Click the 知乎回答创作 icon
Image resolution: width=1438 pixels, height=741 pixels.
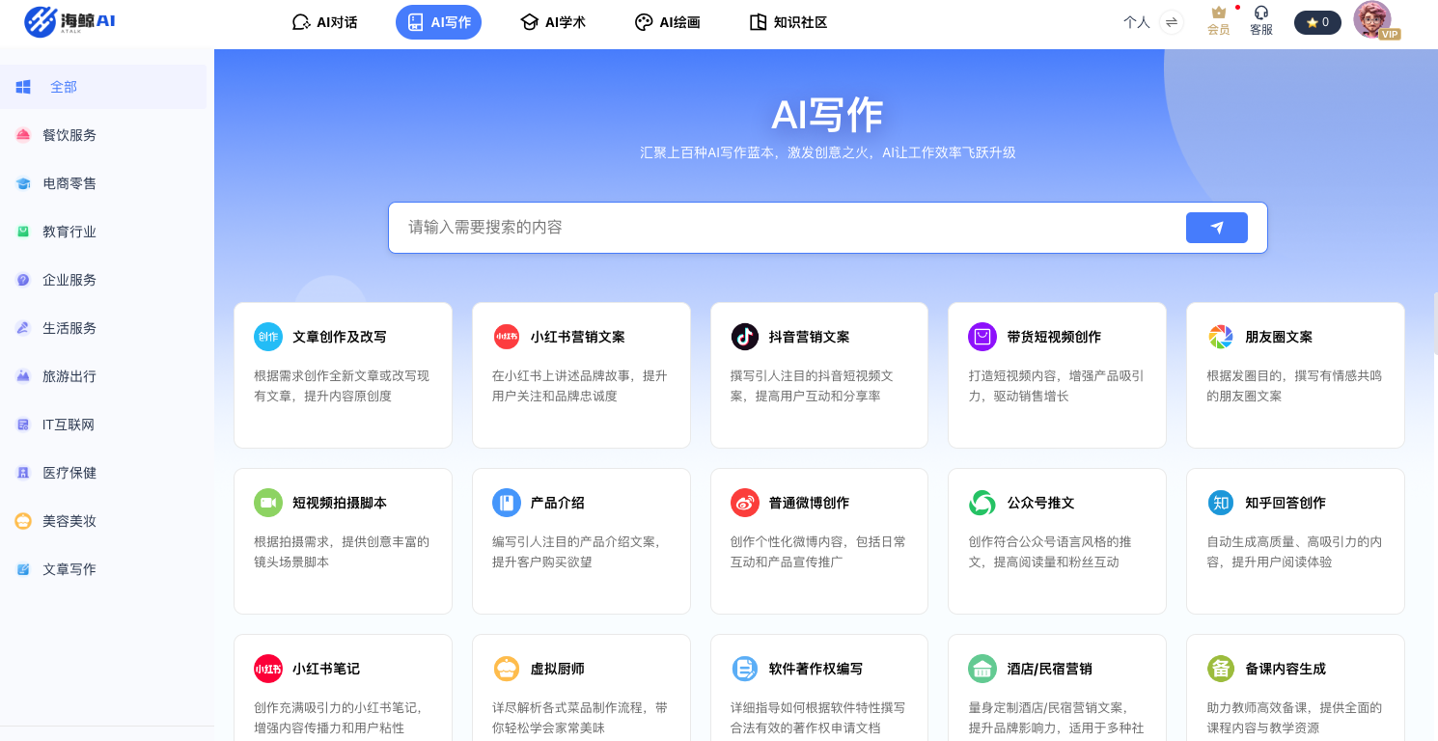tap(1221, 503)
